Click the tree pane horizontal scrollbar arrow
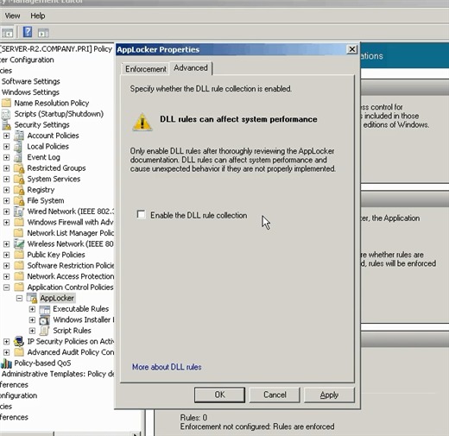The height and width of the screenshot is (436, 449). [135, 433]
